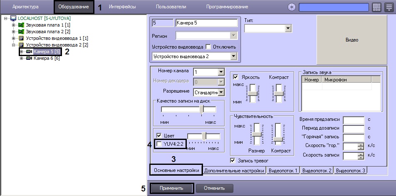Open the Разрешение dropdown list
396x196 pixels.
coord(221,92)
